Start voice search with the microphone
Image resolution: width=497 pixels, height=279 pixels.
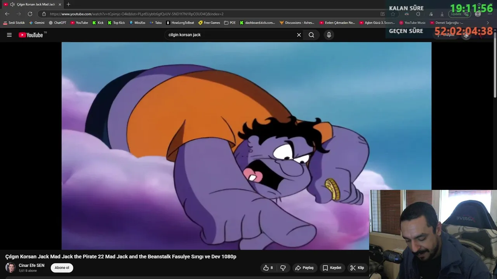(329, 35)
